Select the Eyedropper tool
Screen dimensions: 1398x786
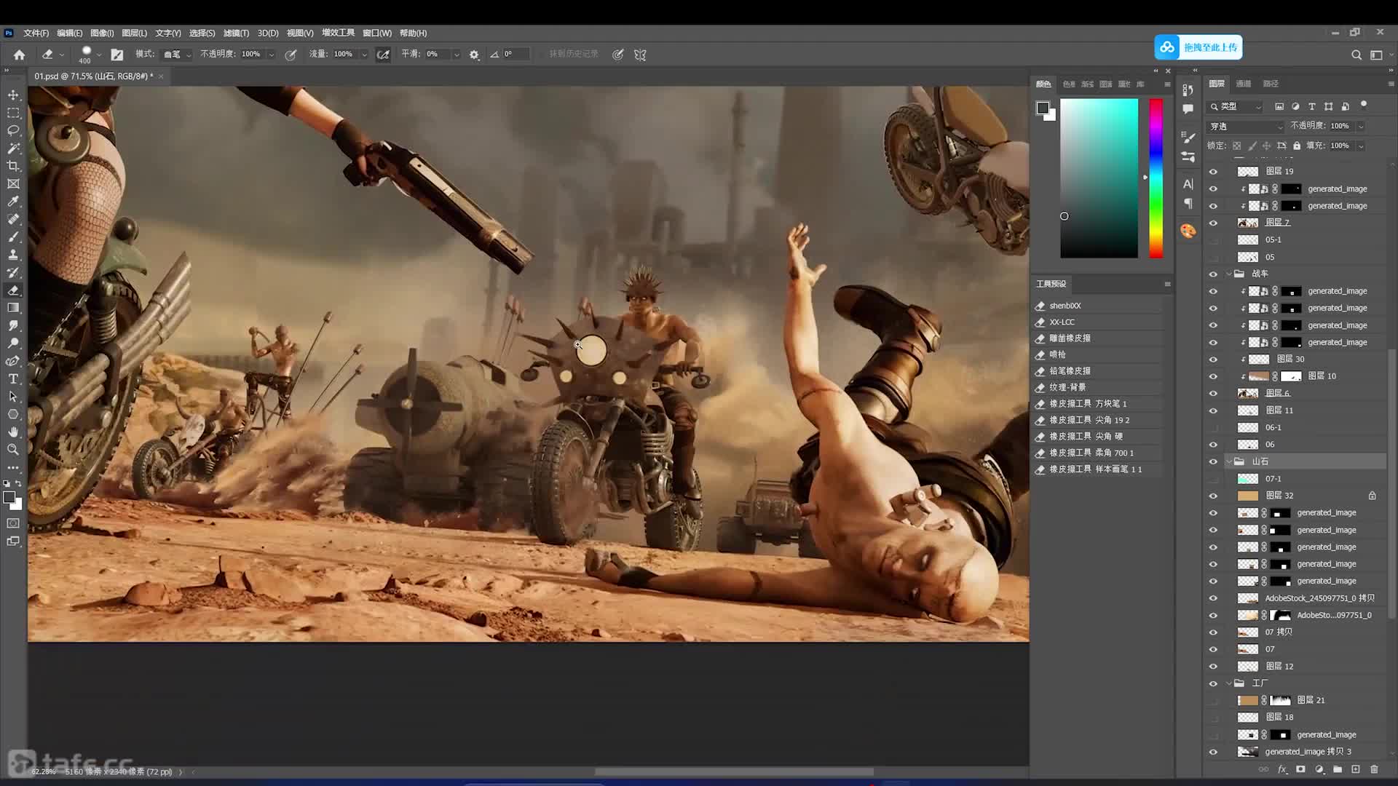[x=13, y=202]
